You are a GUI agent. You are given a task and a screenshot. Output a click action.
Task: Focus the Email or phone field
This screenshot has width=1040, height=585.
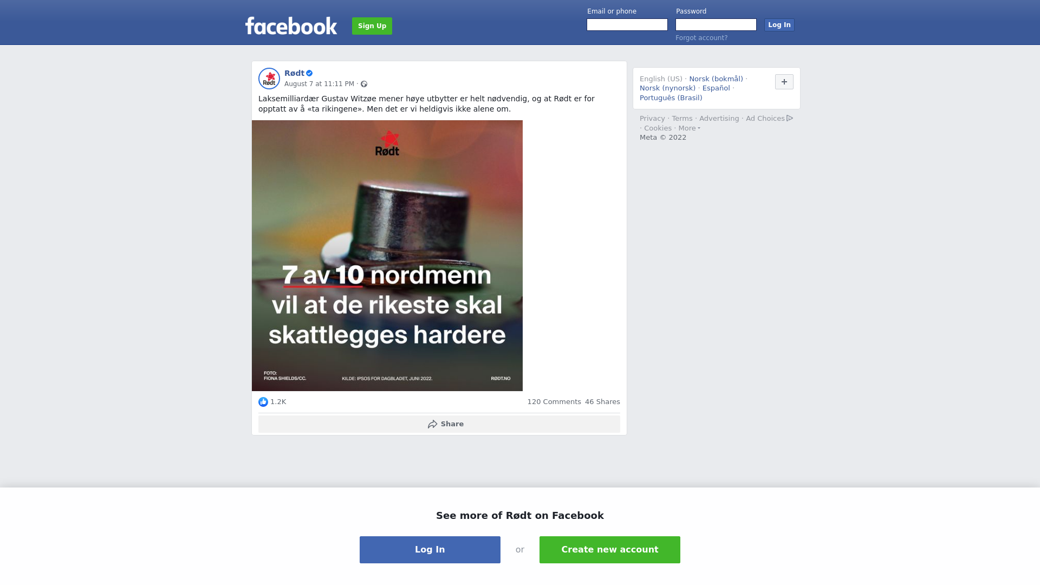tap(627, 25)
